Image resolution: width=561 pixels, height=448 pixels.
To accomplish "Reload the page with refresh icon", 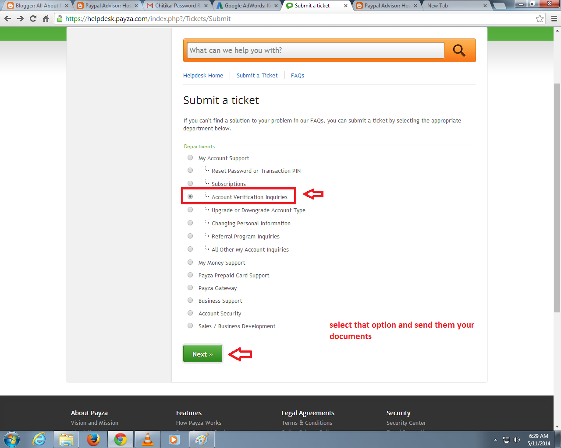I will [x=33, y=19].
